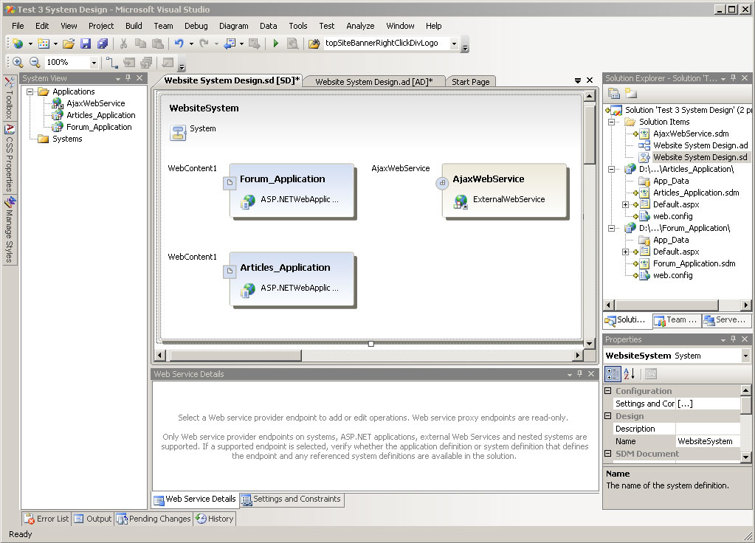Open the Pending Changes tab
The image size is (755, 543).
tap(154, 519)
